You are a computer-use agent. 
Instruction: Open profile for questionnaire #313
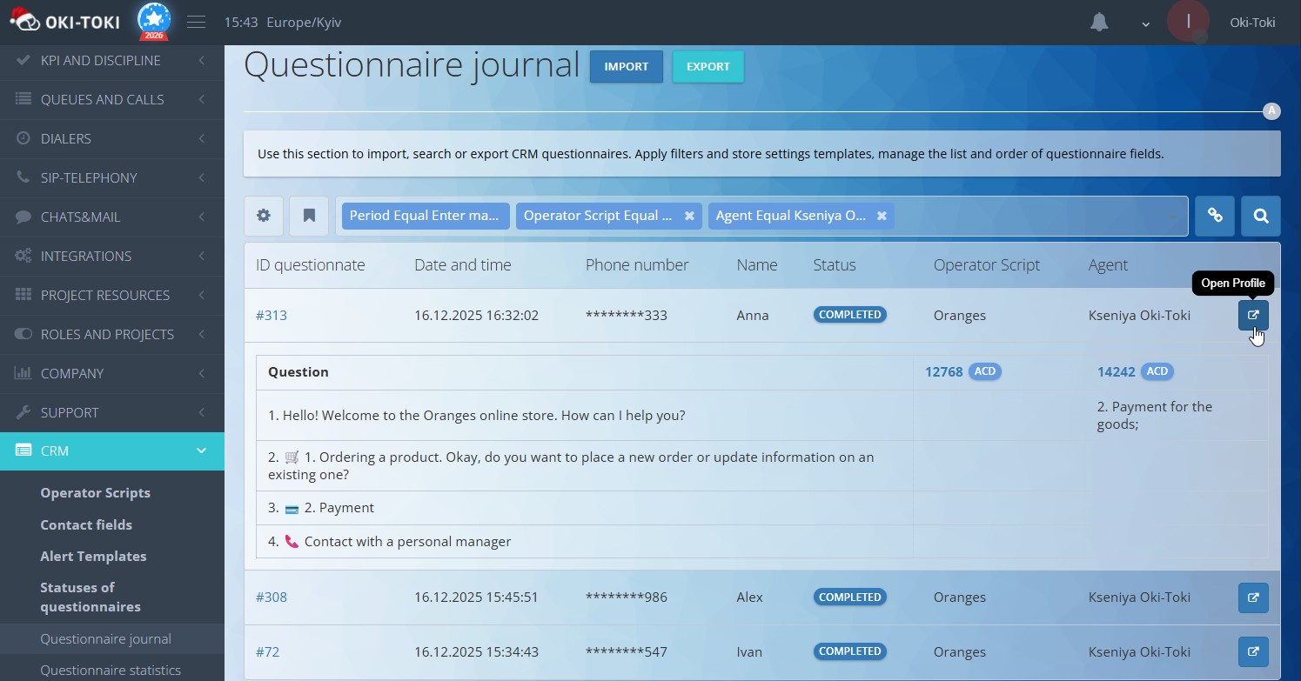click(x=1253, y=315)
